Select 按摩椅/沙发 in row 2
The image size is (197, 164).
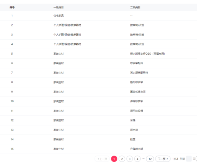(x=137, y=25)
